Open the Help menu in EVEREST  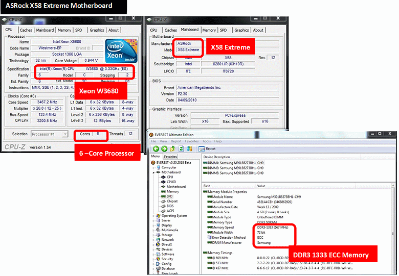(218, 141)
